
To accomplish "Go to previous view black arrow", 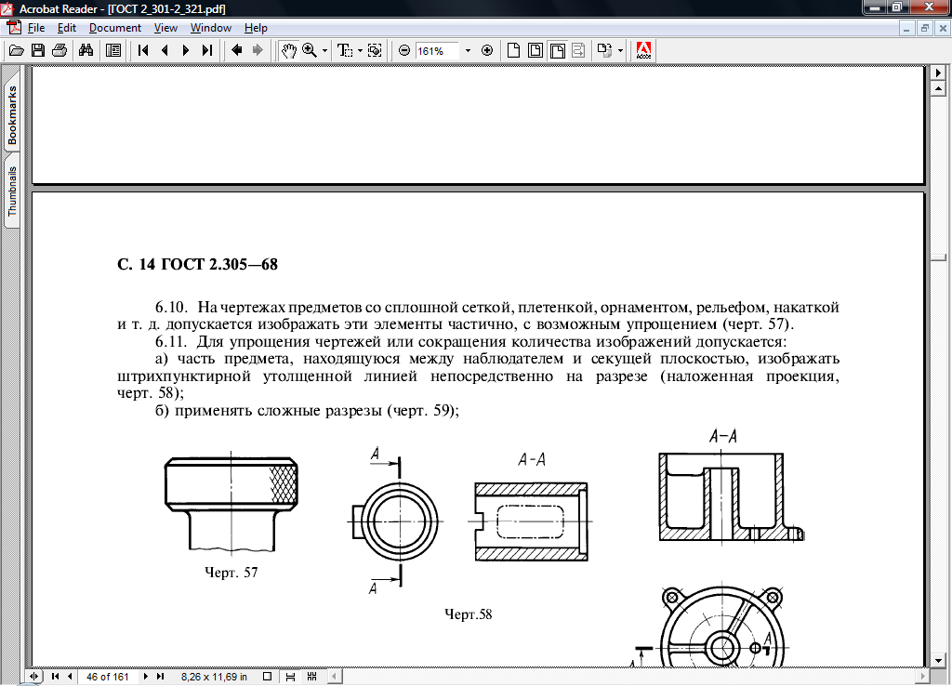I will pos(237,50).
